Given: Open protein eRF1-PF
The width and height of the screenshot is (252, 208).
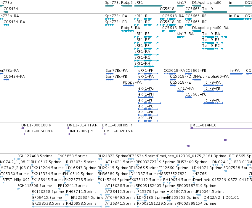Looking at the screenshot, I should point(145,71).
